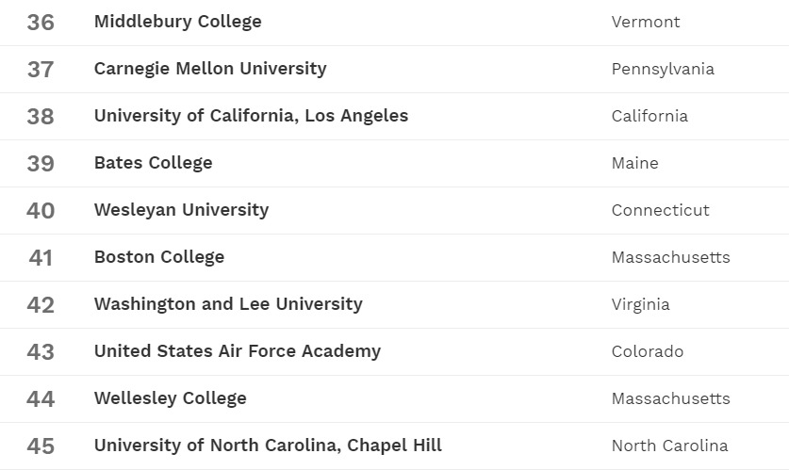Image resolution: width=789 pixels, height=470 pixels.
Task: Select Colorado in the state column
Action: tap(648, 351)
